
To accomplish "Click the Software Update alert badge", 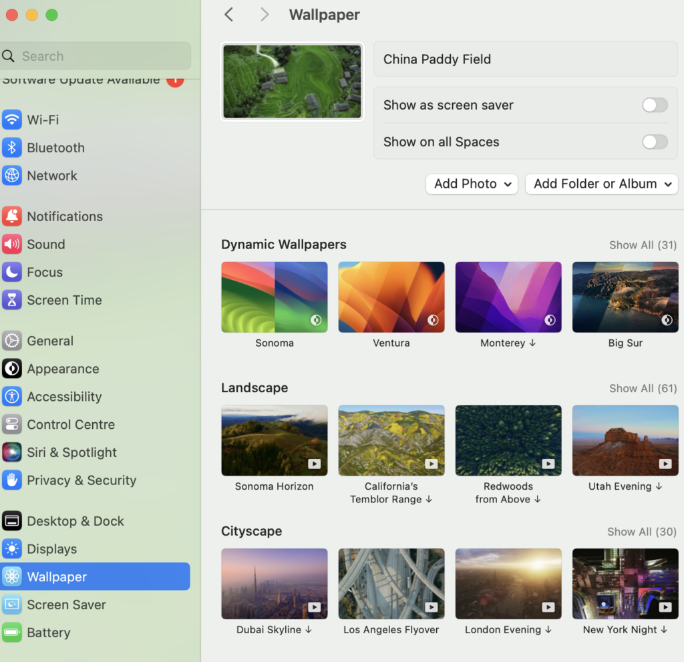I will 174,79.
